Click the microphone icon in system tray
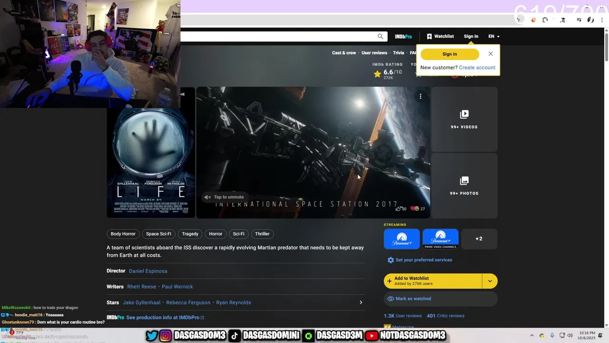The image size is (609, 343). pos(552,335)
